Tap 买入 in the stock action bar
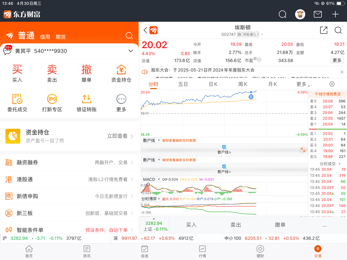347x260 pixels. pos(191,225)
